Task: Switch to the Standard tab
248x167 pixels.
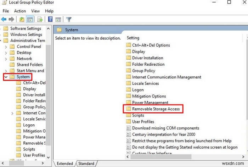Action: [x=86, y=163]
